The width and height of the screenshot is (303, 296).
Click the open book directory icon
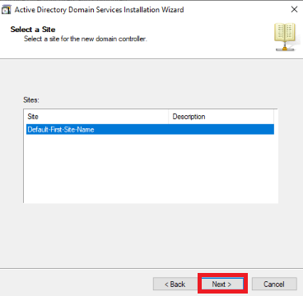click(x=285, y=37)
